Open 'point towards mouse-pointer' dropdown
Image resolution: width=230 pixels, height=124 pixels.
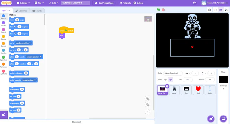[x=29, y=80]
